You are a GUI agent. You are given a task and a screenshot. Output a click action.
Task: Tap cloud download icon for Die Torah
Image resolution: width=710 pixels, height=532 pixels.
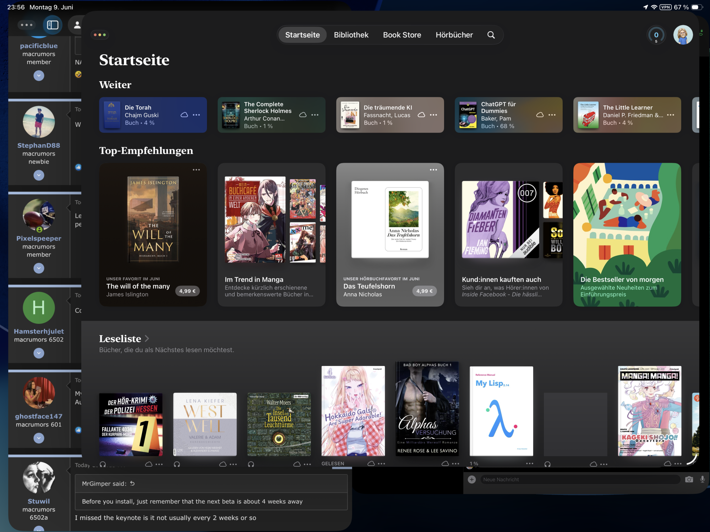[x=184, y=115]
